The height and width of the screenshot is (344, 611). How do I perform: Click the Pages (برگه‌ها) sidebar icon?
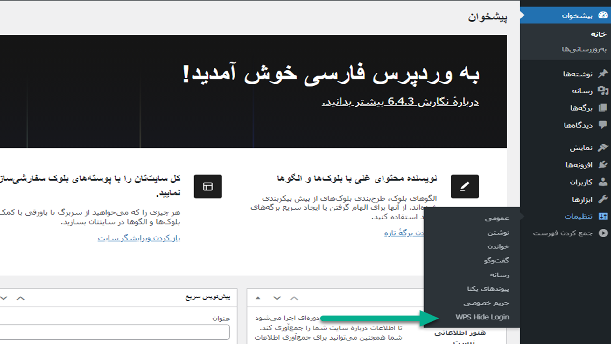603,108
